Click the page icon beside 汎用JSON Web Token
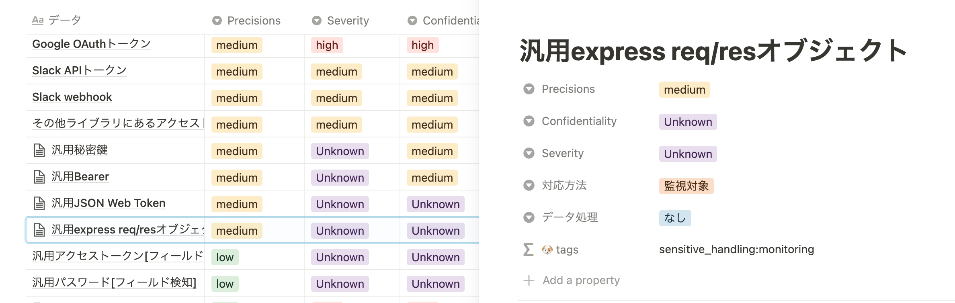Viewport: 955px width, 303px height. pos(39,203)
